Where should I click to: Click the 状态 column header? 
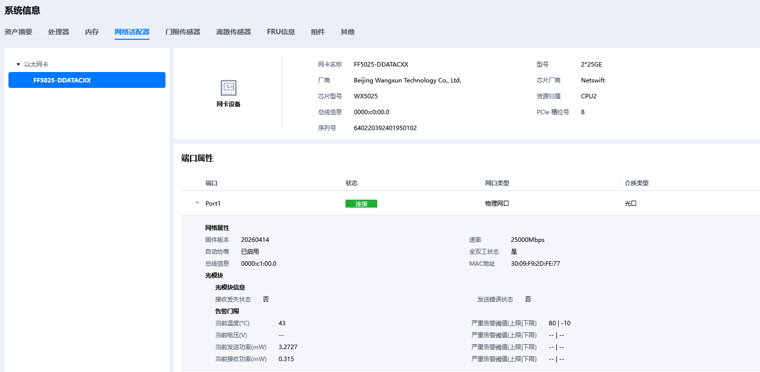point(351,183)
